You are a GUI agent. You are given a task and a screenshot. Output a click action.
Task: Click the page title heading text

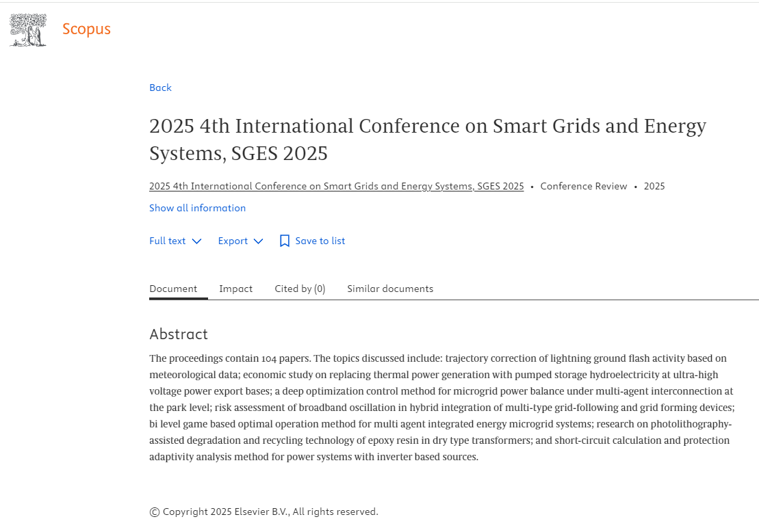tap(428, 140)
